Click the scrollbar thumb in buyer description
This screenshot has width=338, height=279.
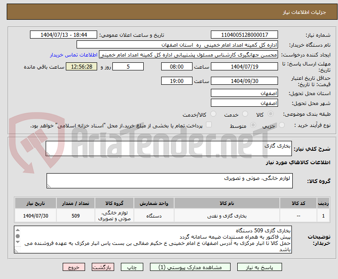[x=18, y=236]
